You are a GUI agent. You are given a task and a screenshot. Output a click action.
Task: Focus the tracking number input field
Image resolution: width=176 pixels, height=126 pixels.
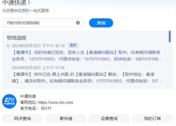point(43,23)
